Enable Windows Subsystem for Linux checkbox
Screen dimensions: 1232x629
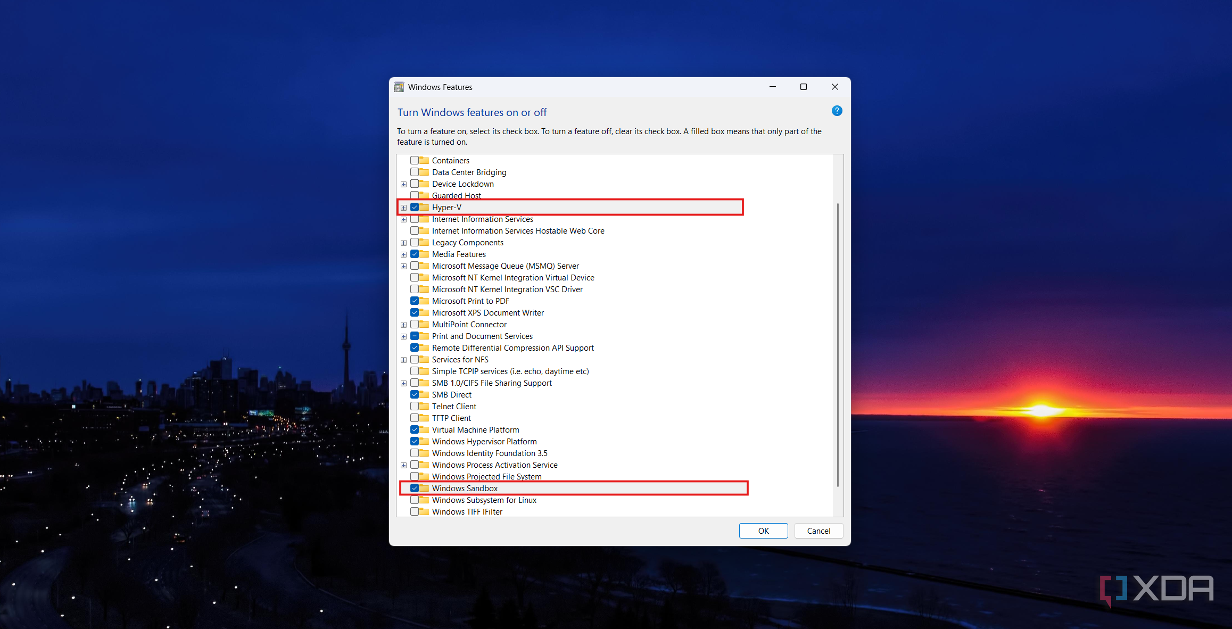pos(414,500)
